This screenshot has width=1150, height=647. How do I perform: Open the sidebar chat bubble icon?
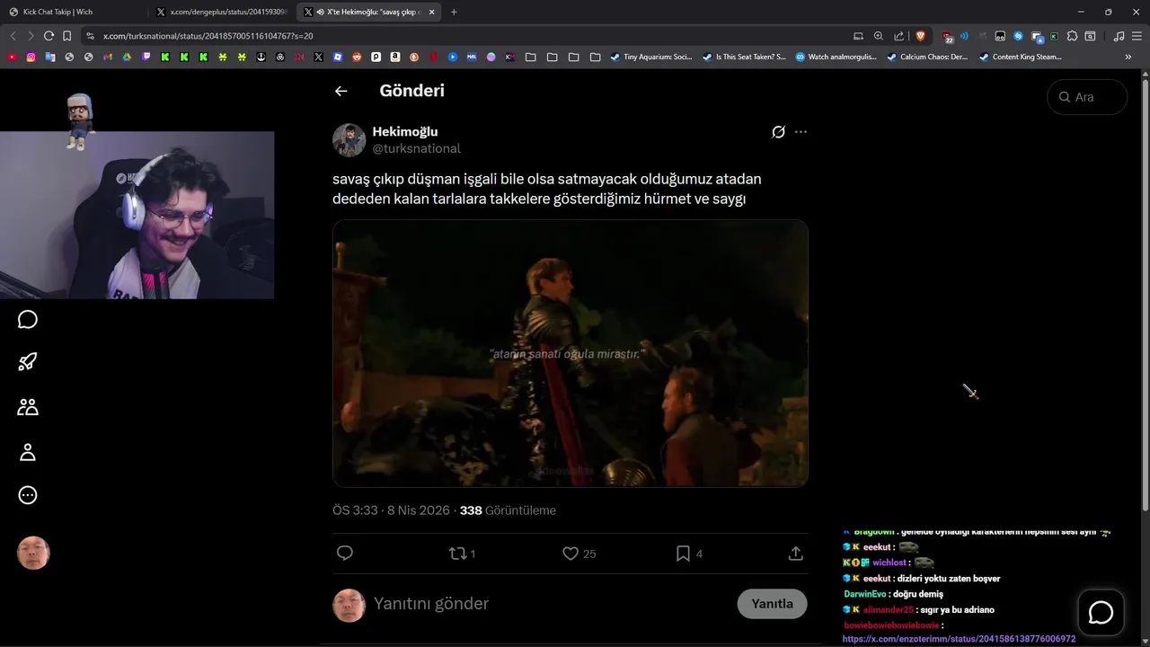pyautogui.click(x=28, y=320)
